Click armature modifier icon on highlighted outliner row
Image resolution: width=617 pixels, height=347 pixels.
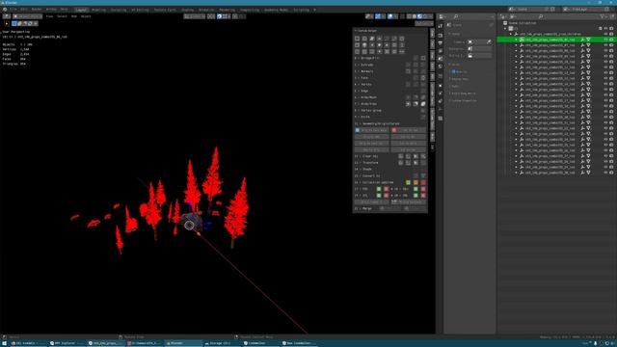(x=582, y=40)
